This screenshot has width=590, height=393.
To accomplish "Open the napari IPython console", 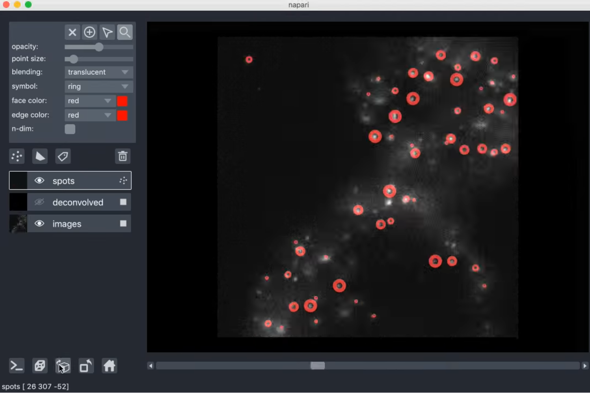I will 17,365.
